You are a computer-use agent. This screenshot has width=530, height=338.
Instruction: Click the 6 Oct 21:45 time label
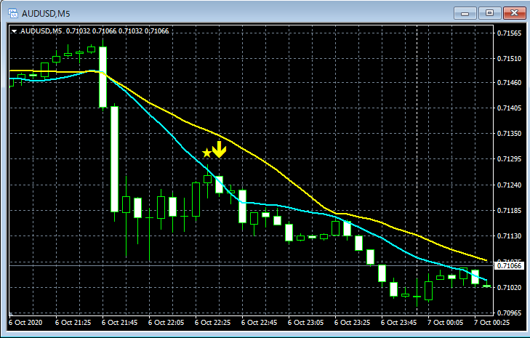(x=120, y=323)
